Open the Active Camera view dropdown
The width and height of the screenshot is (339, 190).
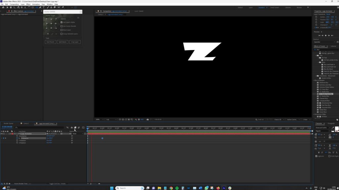pos(293,119)
